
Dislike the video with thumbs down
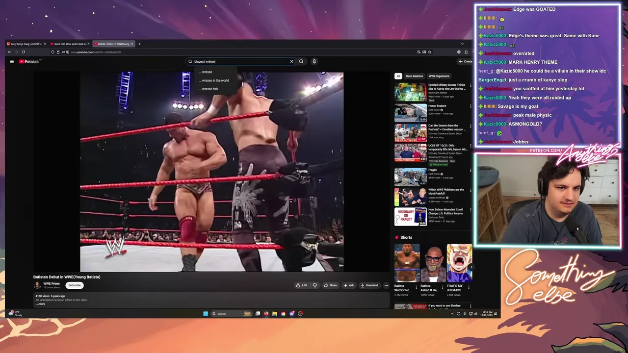tap(315, 285)
